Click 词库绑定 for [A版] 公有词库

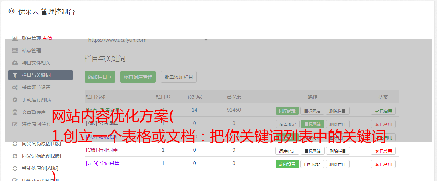pyautogui.click(x=287, y=124)
